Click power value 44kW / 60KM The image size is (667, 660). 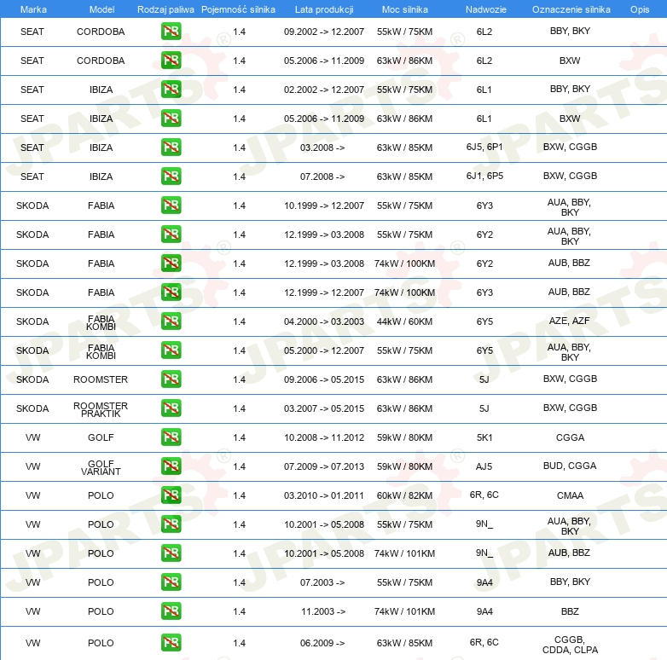(404, 321)
